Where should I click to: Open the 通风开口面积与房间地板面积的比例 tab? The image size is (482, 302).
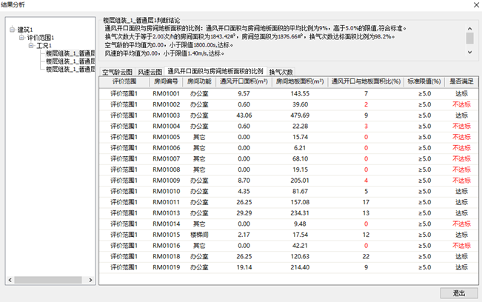[x=215, y=71]
